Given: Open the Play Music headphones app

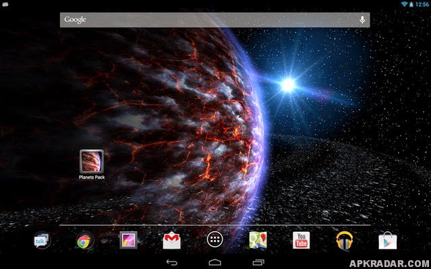Looking at the screenshot, I should (345, 241).
